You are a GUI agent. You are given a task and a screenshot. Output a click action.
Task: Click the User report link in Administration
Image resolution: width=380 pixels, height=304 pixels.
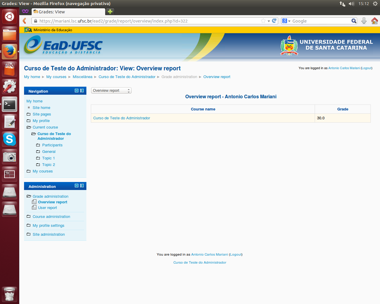47,208
